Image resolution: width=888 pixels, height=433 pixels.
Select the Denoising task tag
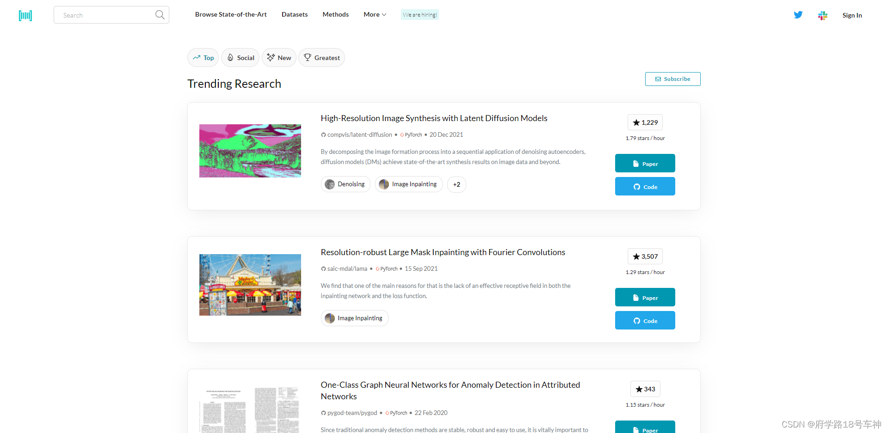(345, 184)
